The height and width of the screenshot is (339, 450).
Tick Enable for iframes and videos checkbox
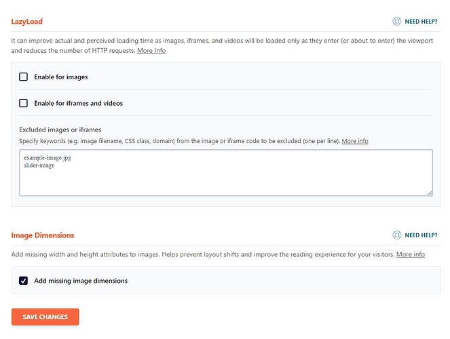(x=23, y=103)
